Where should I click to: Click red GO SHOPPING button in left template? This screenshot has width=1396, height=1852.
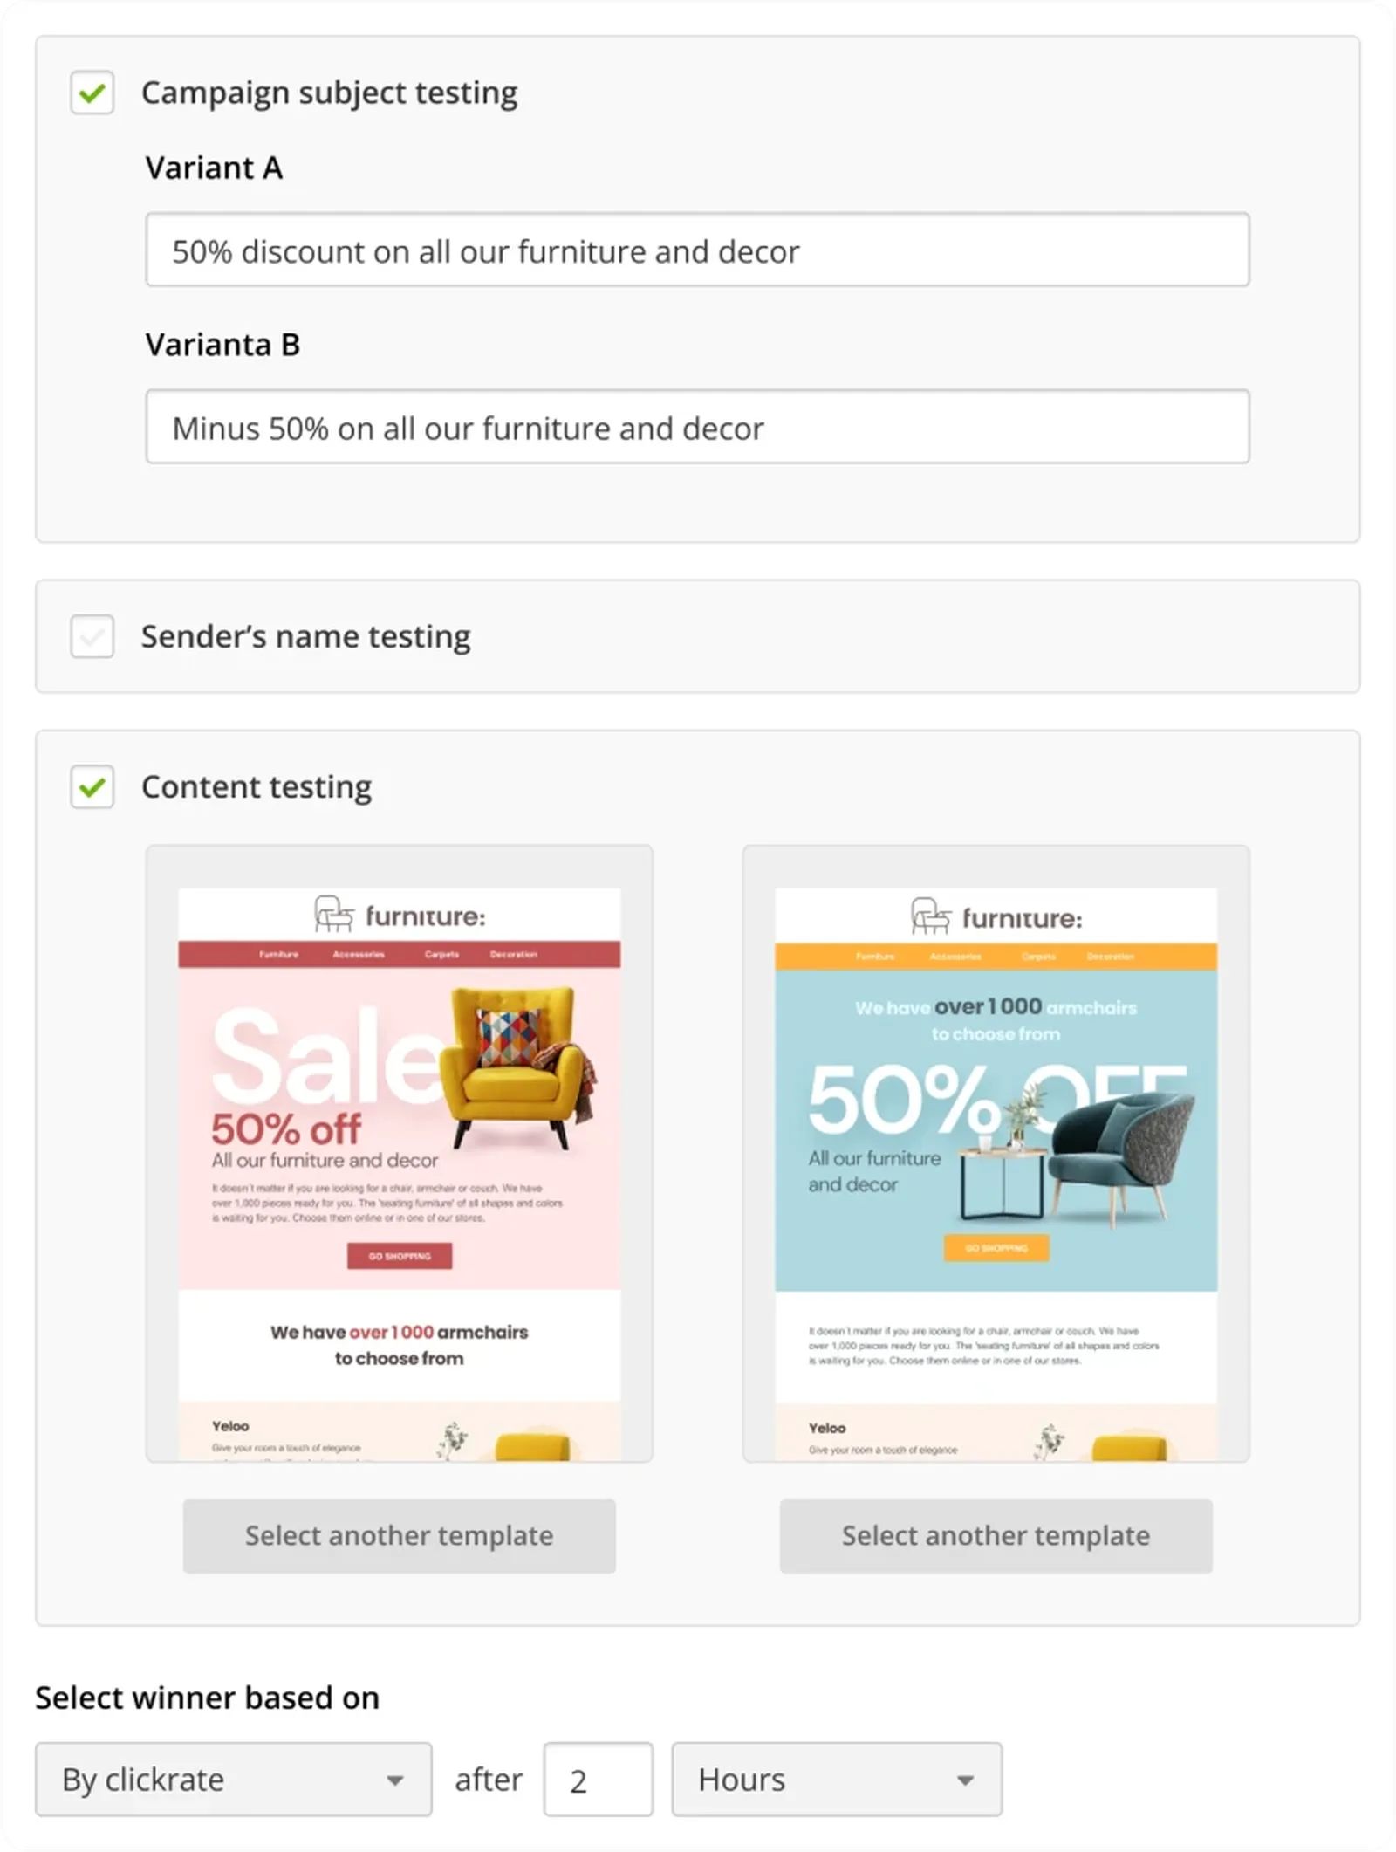pos(400,1256)
